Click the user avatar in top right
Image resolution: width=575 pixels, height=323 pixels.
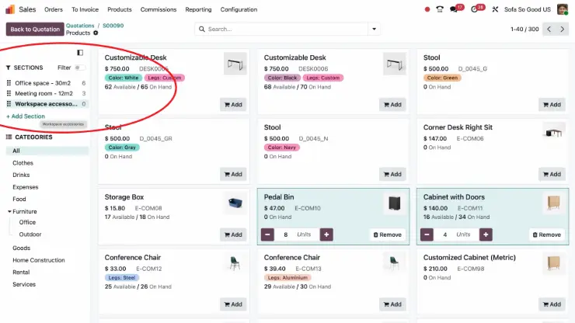click(562, 9)
